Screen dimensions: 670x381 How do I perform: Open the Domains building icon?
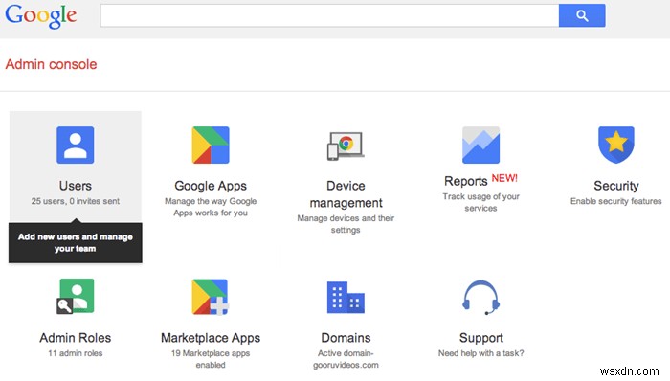tap(346, 298)
